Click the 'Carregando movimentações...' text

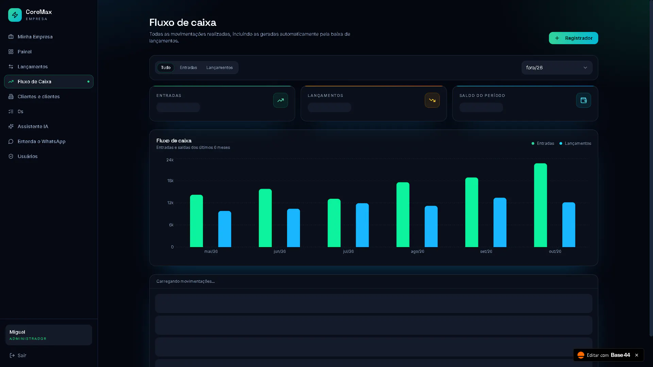(185, 281)
